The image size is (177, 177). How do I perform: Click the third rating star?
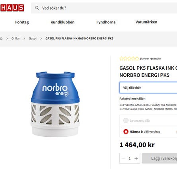click(x=129, y=58)
